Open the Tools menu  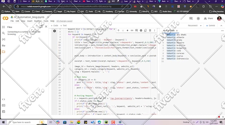(x=46, y=21)
